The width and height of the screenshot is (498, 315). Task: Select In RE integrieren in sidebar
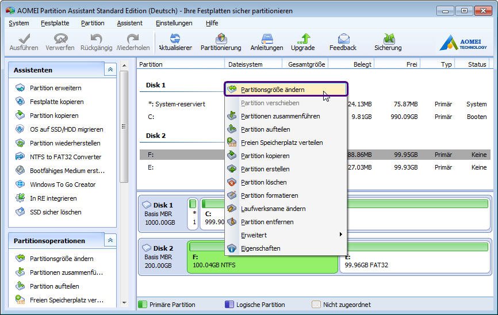point(47,198)
